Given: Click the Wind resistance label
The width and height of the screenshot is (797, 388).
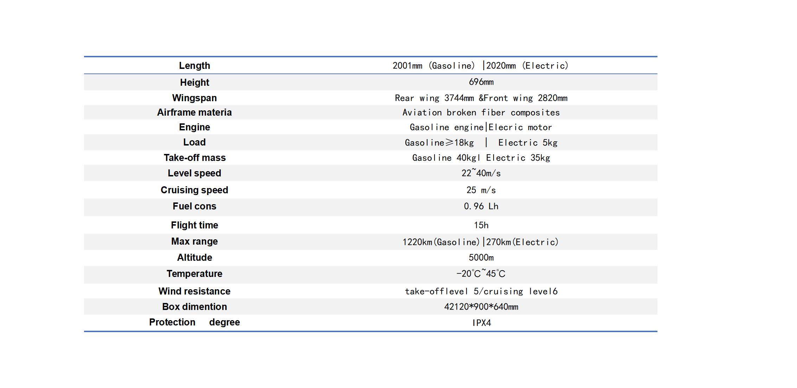Looking at the screenshot, I should [194, 291].
